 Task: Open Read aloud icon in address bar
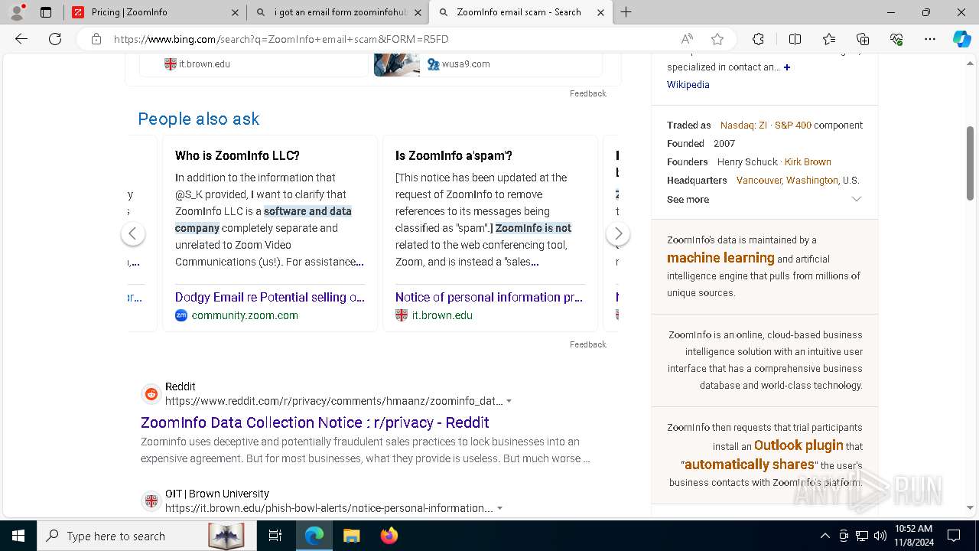tap(687, 39)
